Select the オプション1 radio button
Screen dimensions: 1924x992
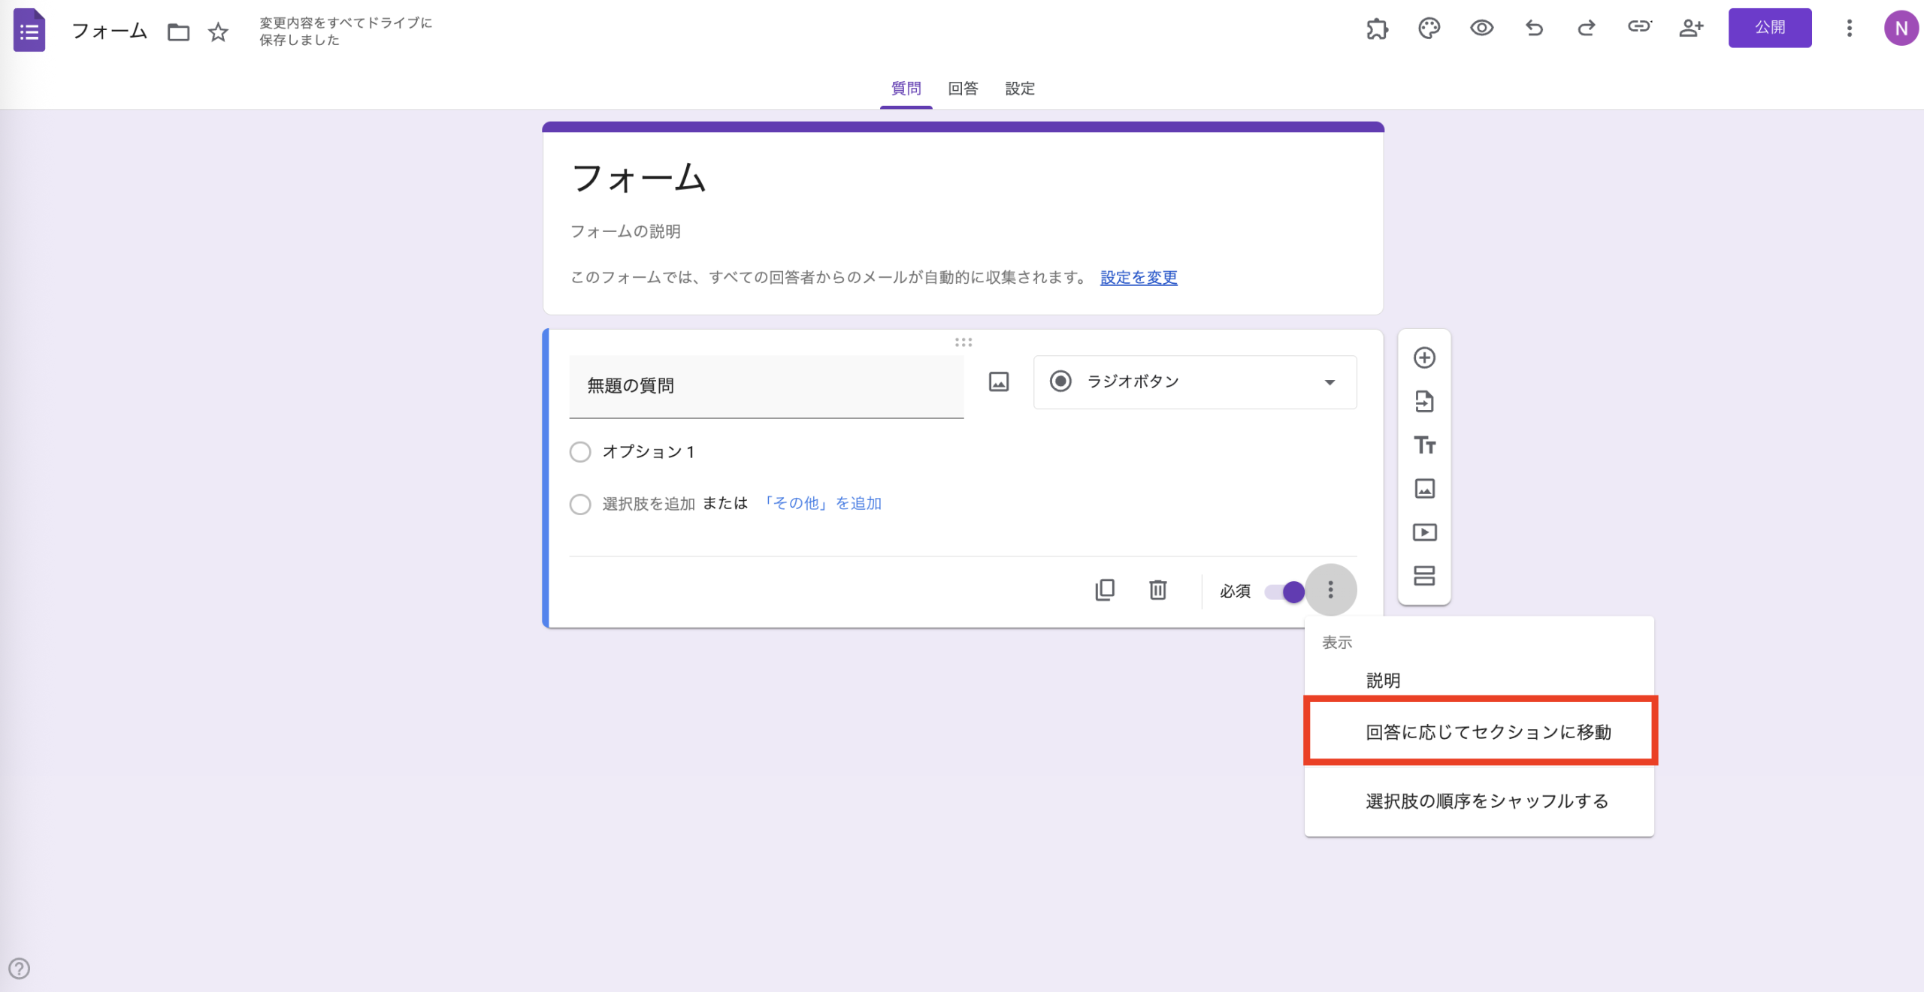(579, 451)
